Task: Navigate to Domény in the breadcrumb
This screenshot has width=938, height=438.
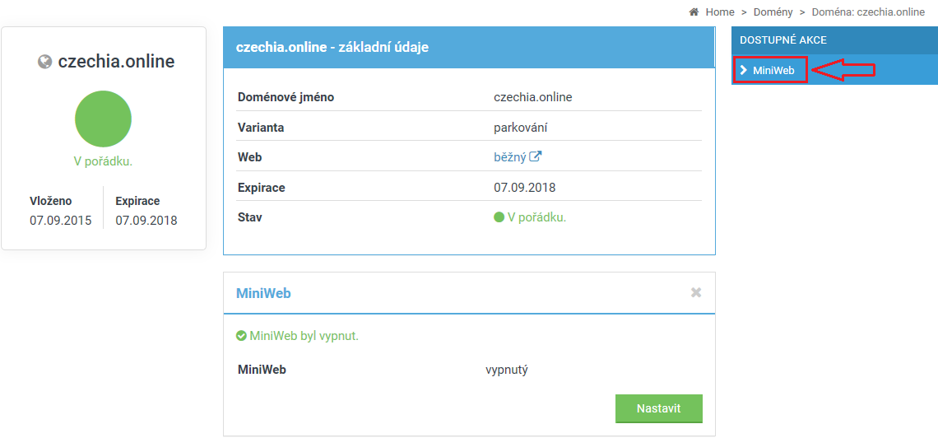Action: tap(773, 12)
